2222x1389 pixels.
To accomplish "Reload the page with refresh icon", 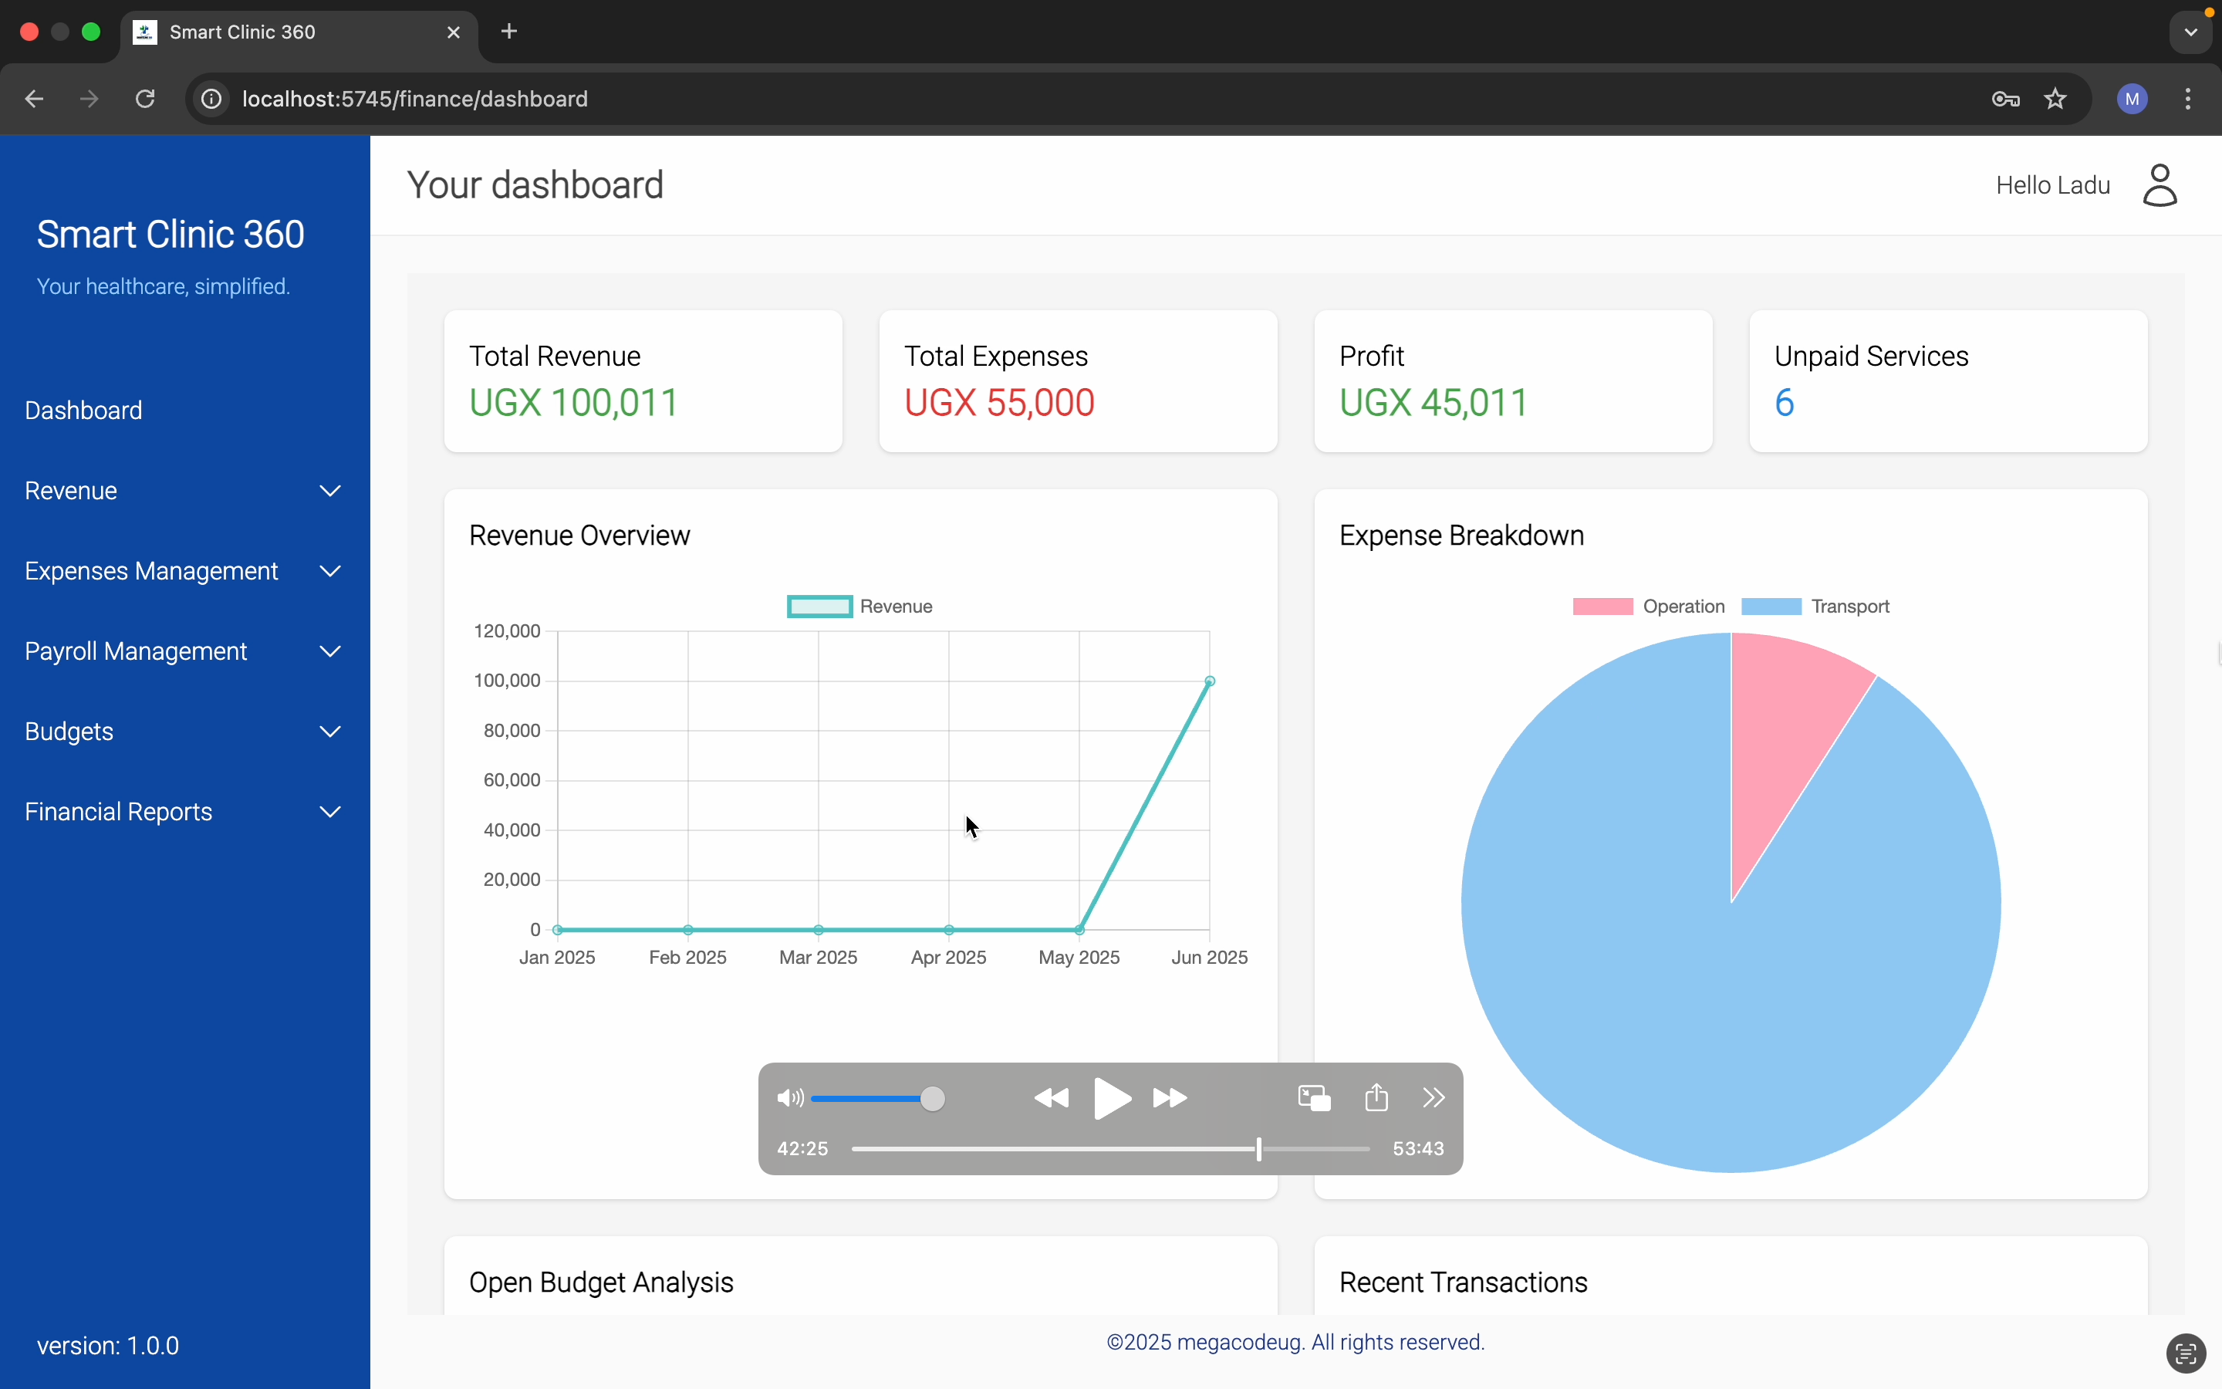I will pos(145,100).
